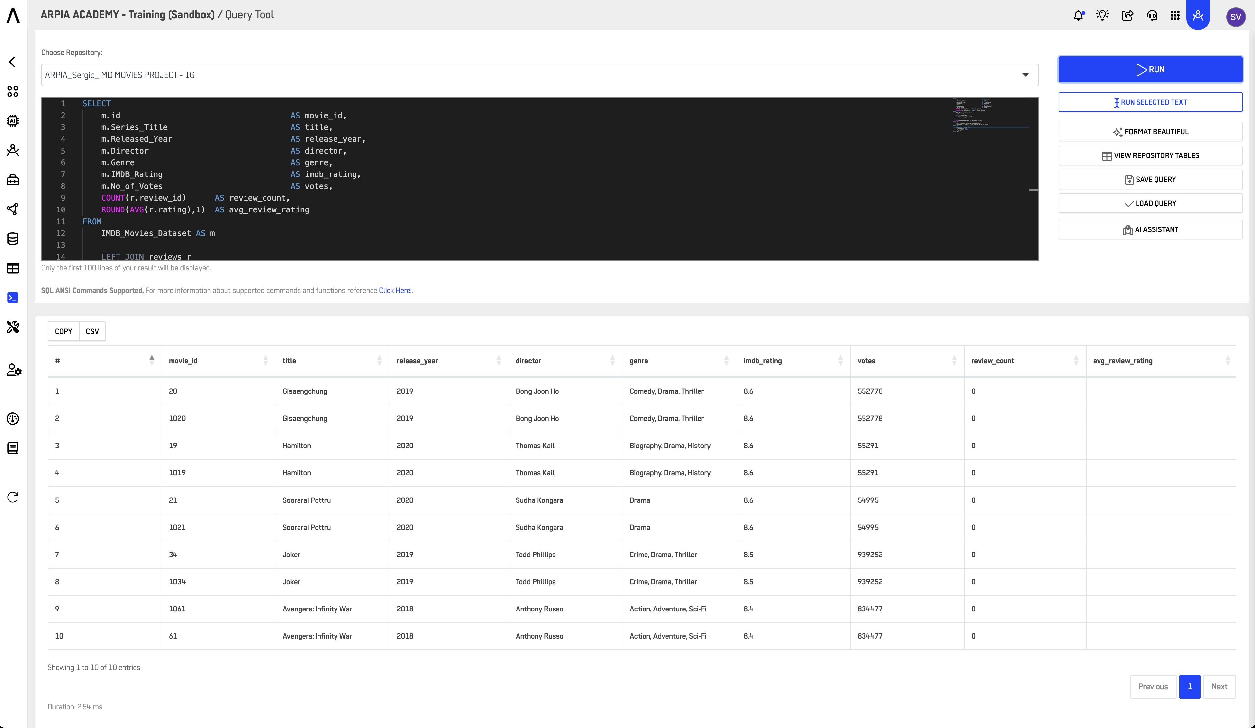Sort by title column header
The width and height of the screenshot is (1255, 728).
(332, 360)
